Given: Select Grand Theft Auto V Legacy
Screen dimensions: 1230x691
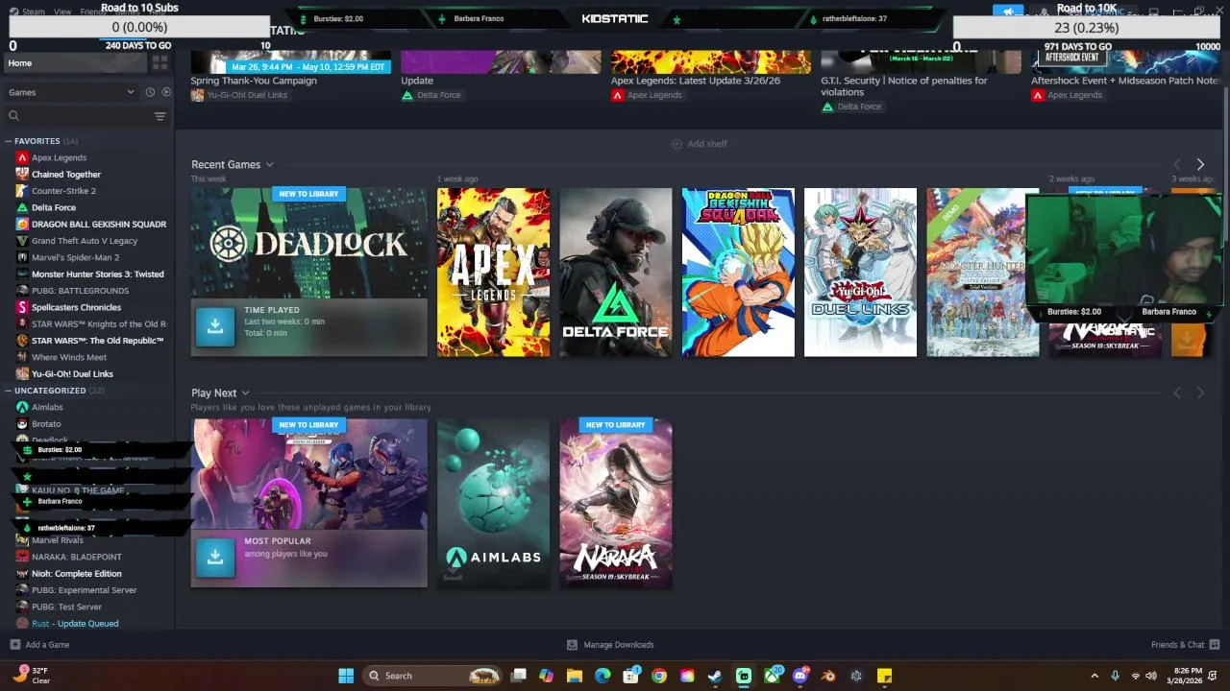Looking at the screenshot, I should pyautogui.click(x=85, y=241).
